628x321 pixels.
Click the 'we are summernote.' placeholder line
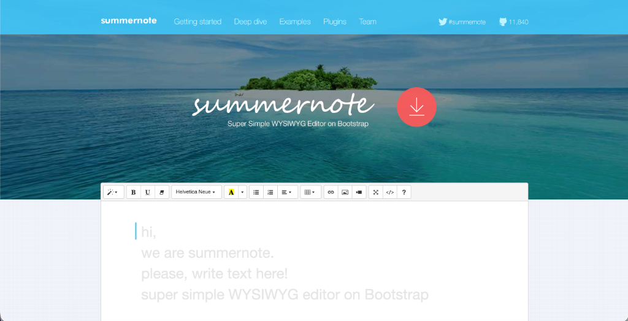pos(207,253)
